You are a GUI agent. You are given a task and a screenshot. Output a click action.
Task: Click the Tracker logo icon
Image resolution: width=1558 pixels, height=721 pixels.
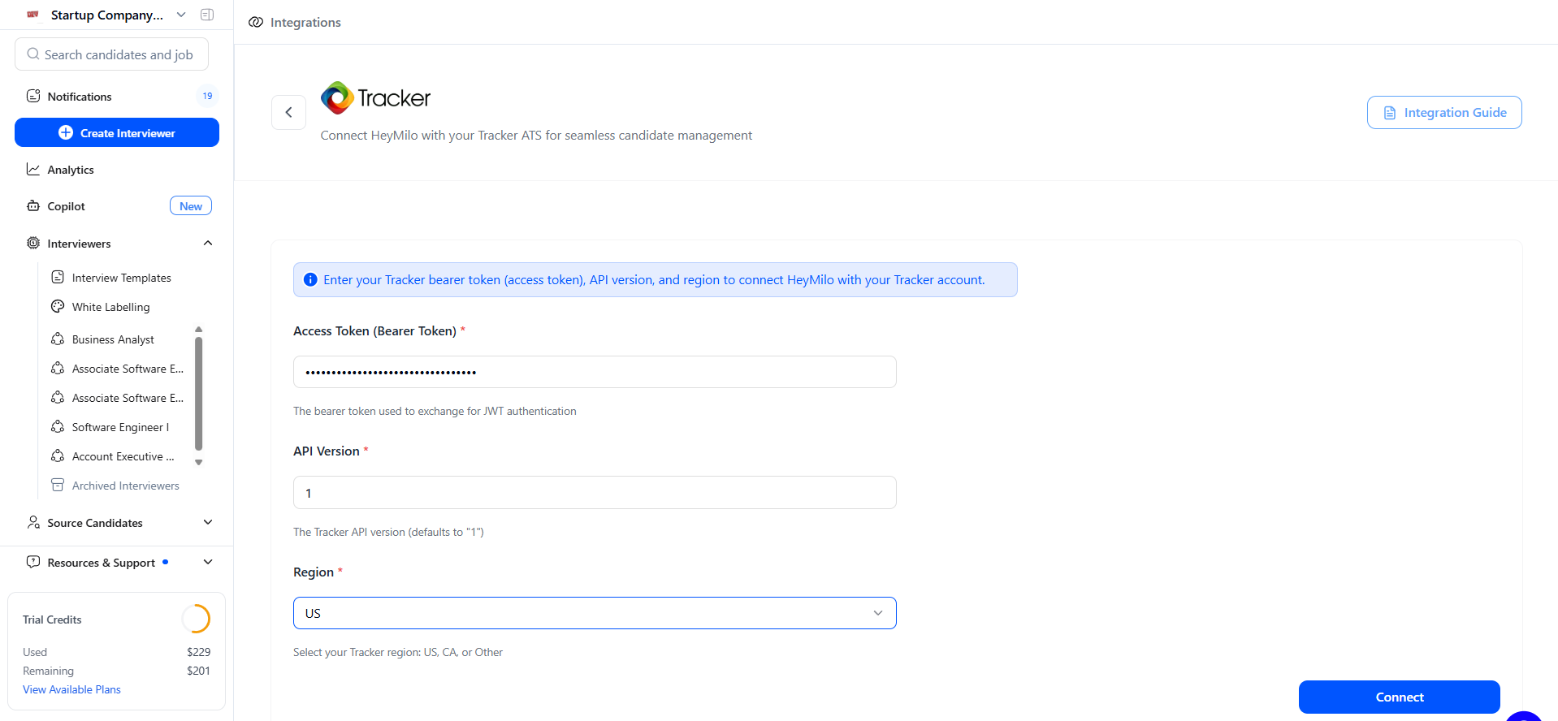(x=337, y=98)
